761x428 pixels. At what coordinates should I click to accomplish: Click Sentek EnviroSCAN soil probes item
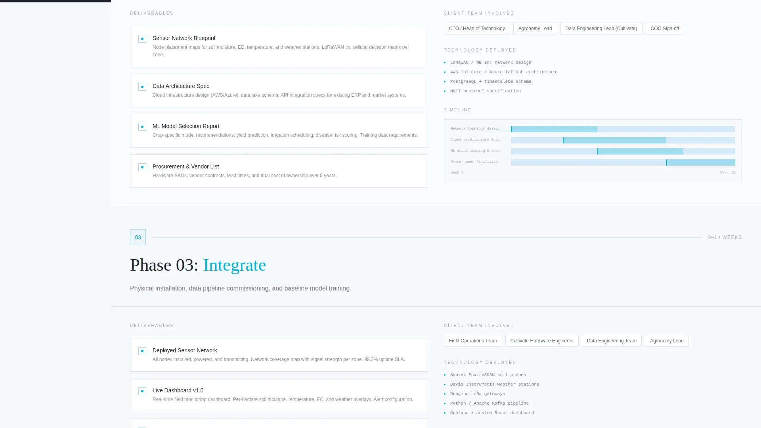[x=488, y=375]
